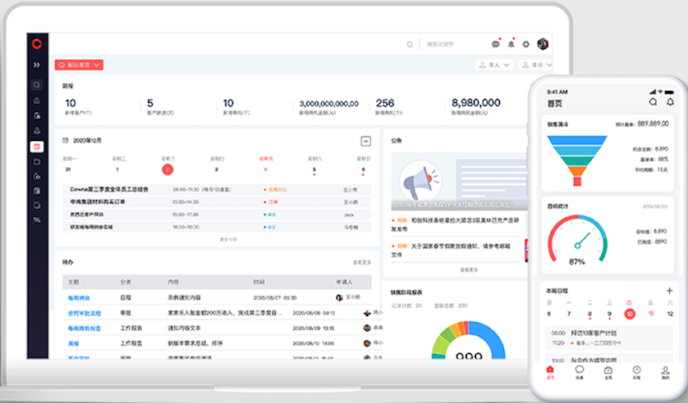The width and height of the screenshot is (688, 403).
Task: Click light green segment of donut chart
Action: [440, 346]
